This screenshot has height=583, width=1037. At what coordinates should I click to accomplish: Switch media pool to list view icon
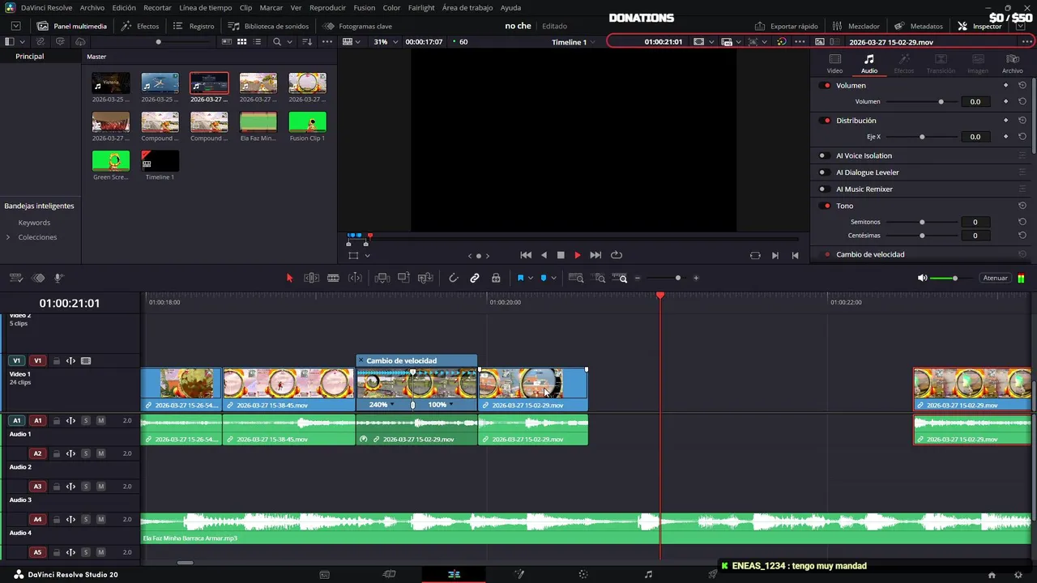click(257, 41)
